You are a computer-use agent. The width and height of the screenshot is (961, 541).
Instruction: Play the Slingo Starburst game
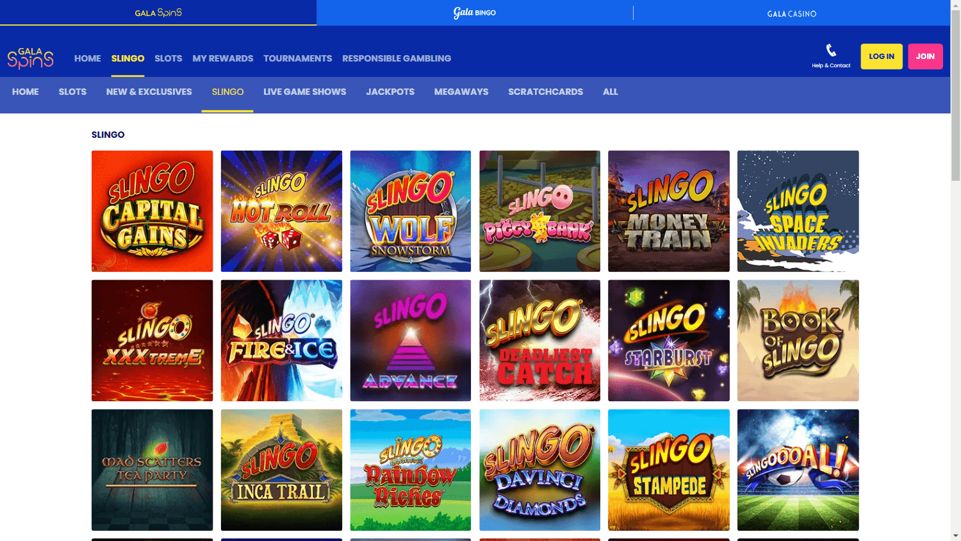pos(669,340)
